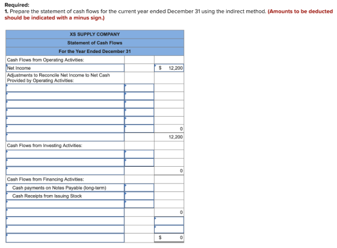The width and height of the screenshot is (337, 248).
Task: Open the second operating adjustment description dropdown
Action: [65, 96]
